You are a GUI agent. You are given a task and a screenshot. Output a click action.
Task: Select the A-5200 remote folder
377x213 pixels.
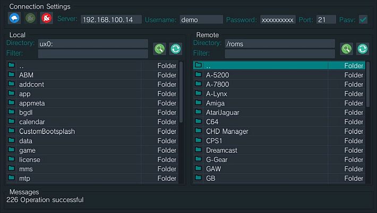click(279, 75)
